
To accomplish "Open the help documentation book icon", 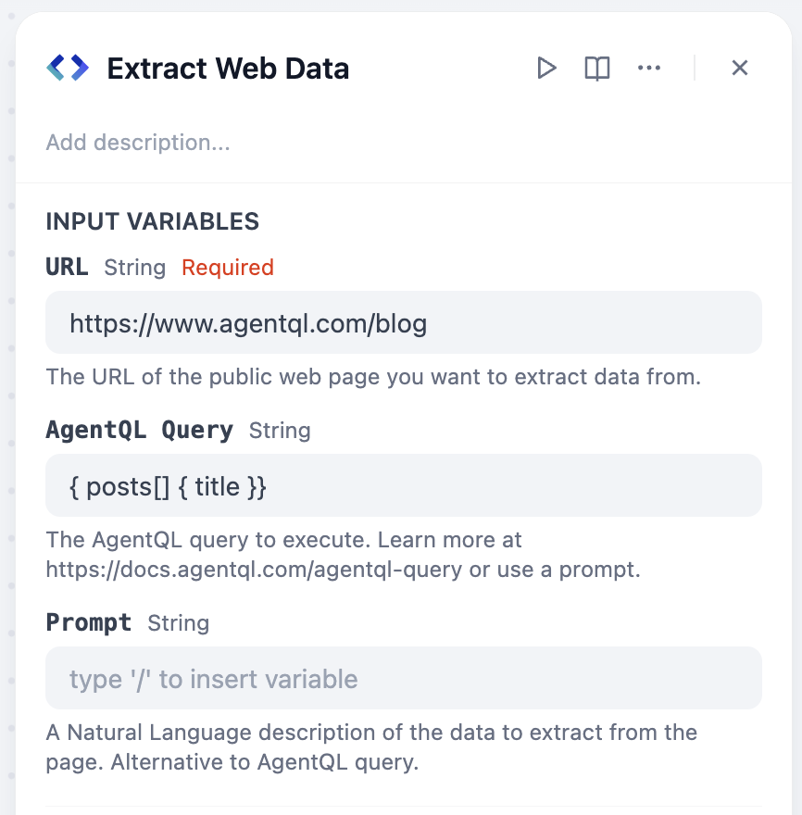I will coord(597,68).
